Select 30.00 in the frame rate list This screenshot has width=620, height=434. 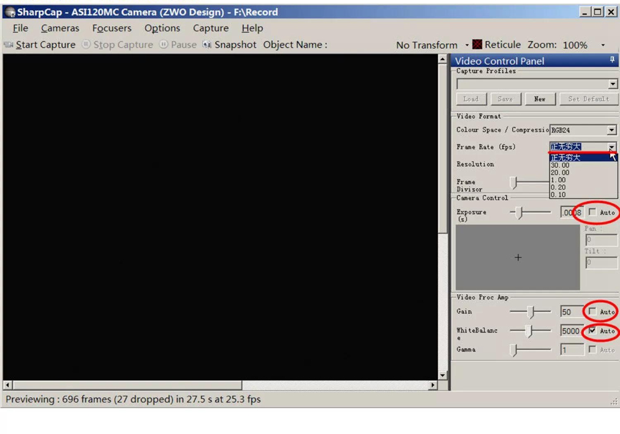tap(560, 165)
